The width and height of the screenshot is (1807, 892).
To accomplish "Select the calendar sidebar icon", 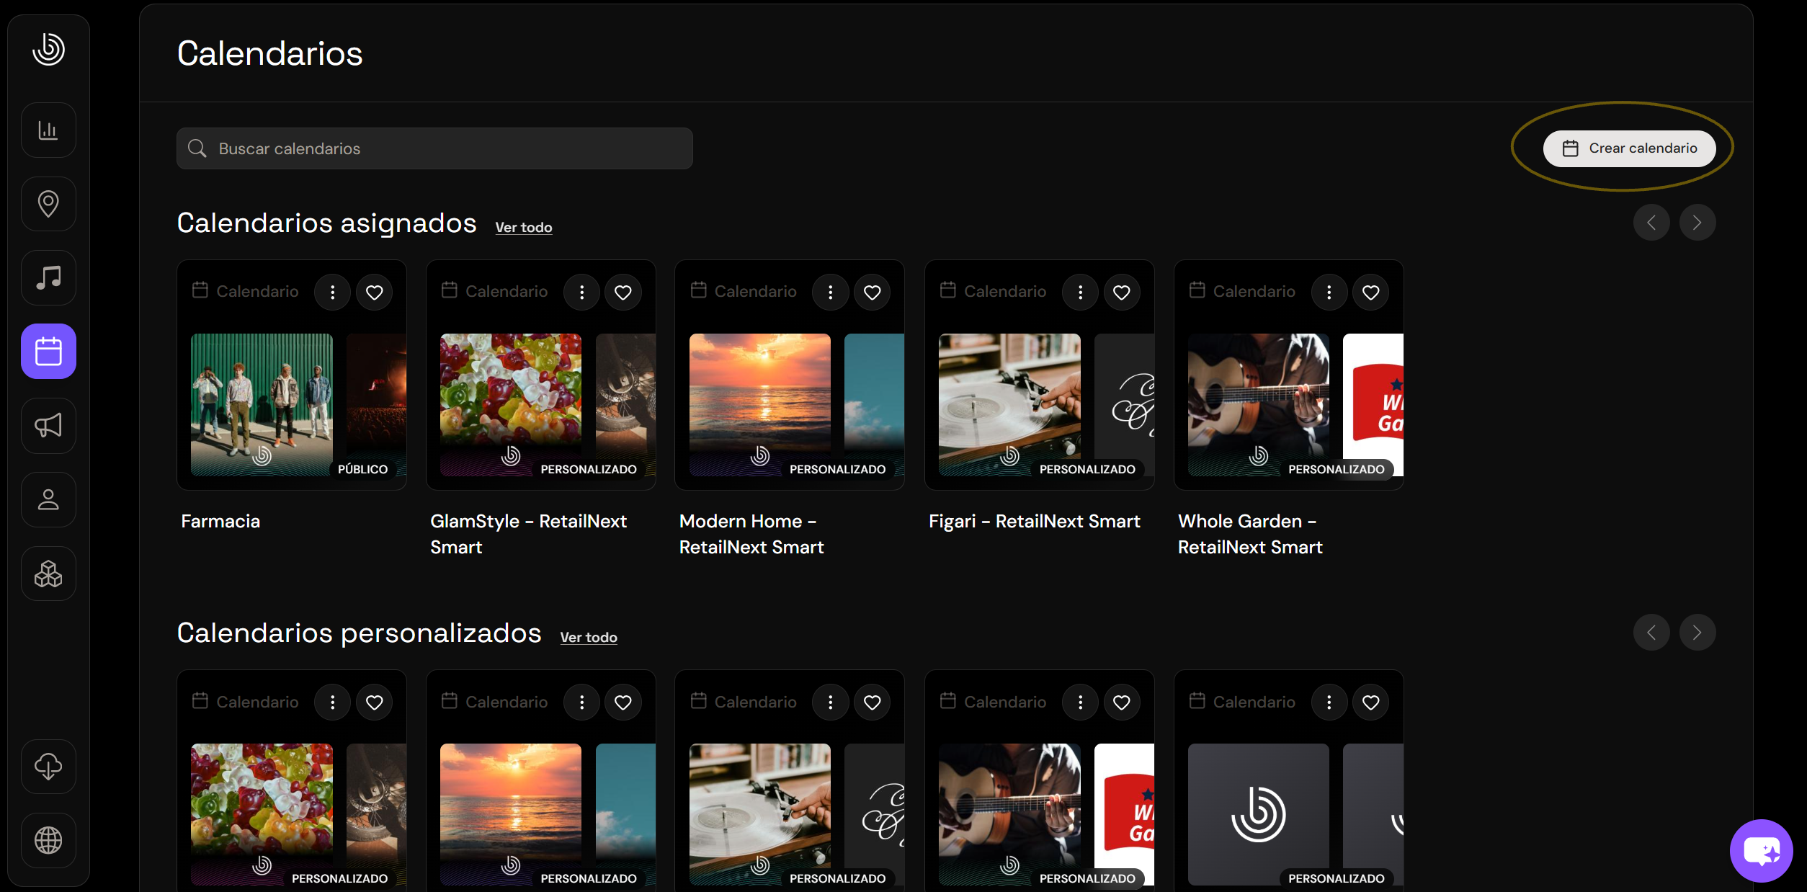I will click(48, 352).
